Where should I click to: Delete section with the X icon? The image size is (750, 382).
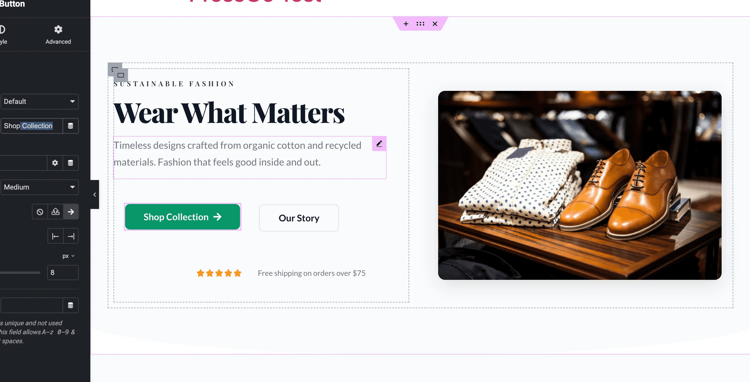click(x=435, y=24)
